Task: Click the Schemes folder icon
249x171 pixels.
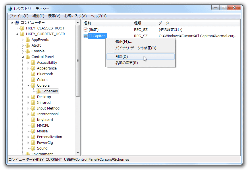Action: pyautogui.click(x=38, y=91)
